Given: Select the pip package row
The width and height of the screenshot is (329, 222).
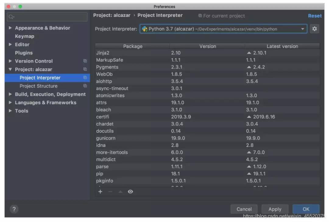Looking at the screenshot, I should pyautogui.click(x=207, y=174).
